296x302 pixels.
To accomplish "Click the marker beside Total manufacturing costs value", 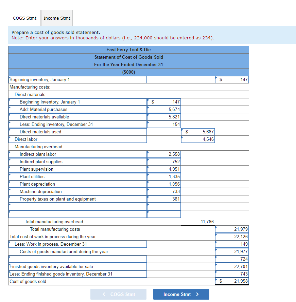I will [216, 227].
